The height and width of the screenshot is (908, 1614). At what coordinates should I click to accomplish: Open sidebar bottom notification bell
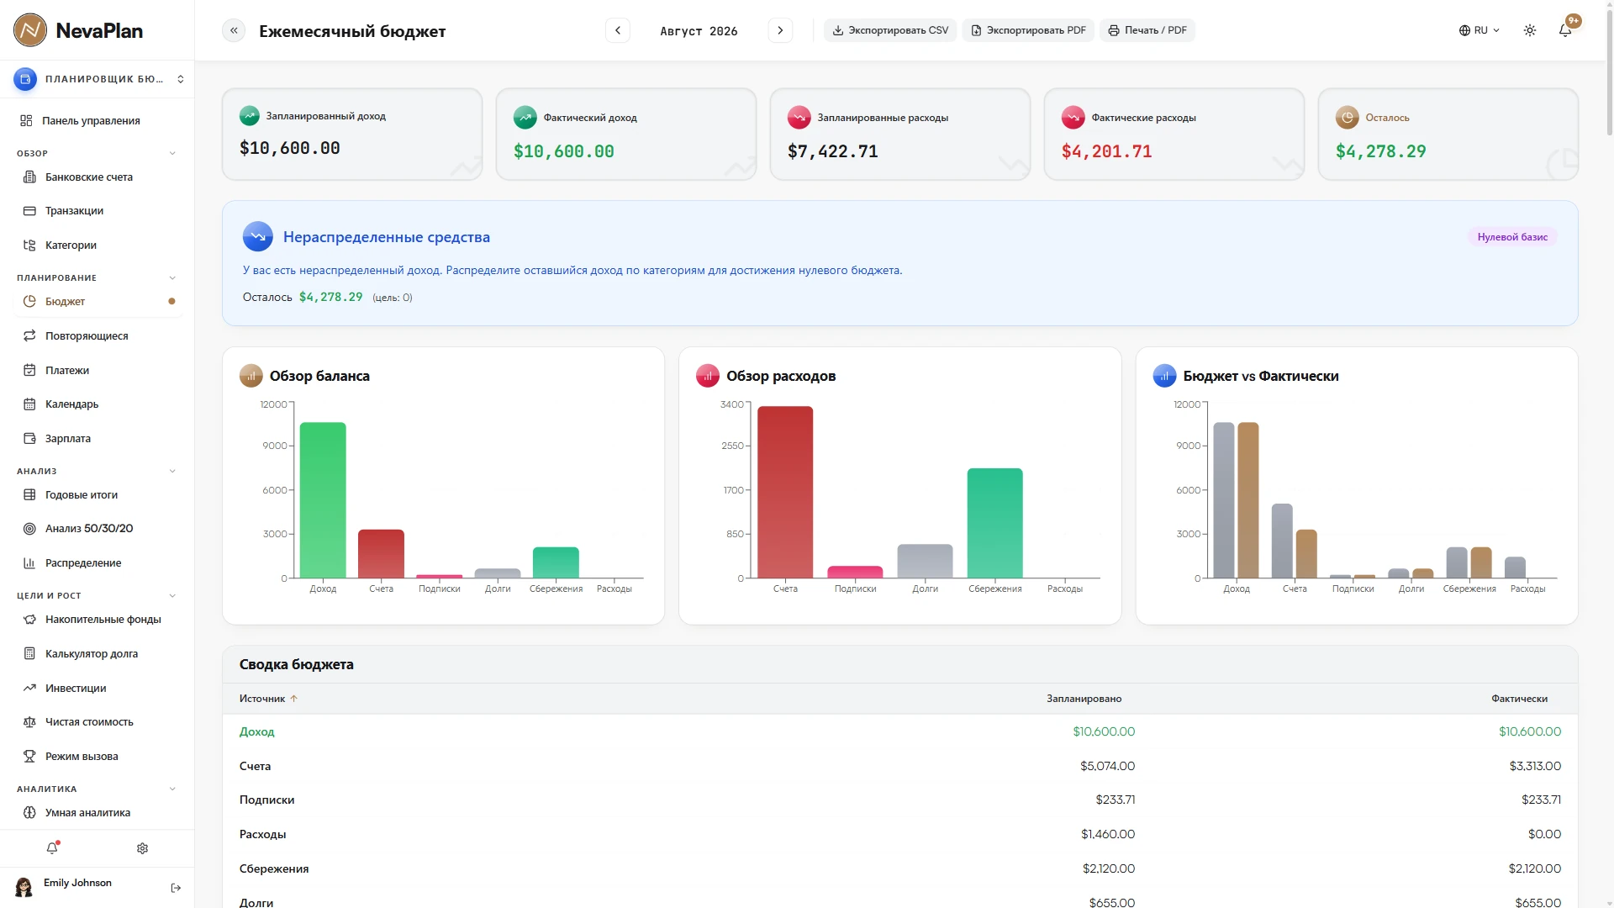tap(52, 847)
